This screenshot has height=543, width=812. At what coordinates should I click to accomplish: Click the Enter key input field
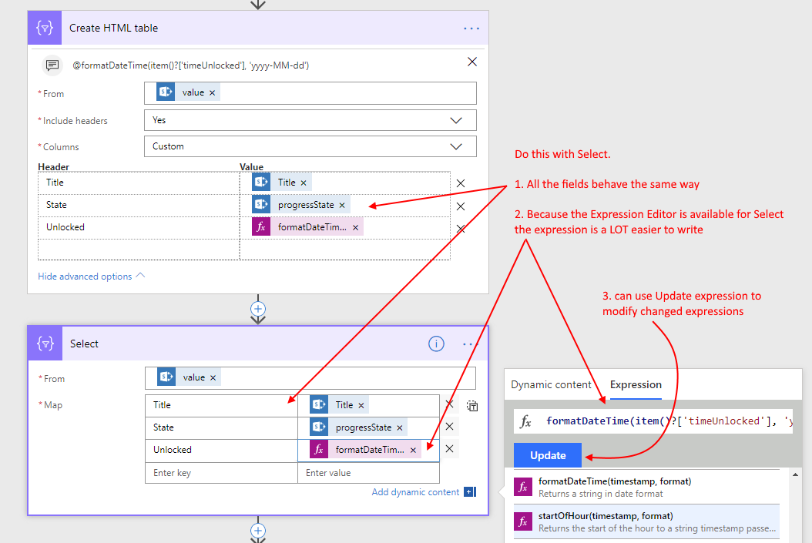point(220,473)
